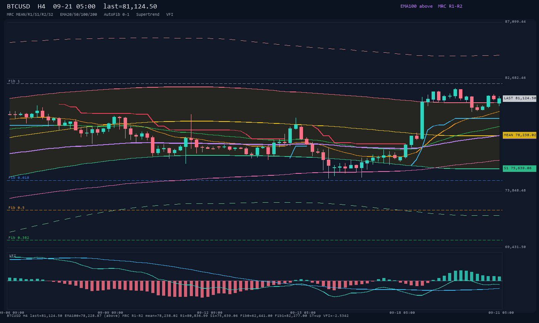The image size is (539, 323).
Task: Click the 09-06 09:00 time axis label
Action: coord(12,313)
